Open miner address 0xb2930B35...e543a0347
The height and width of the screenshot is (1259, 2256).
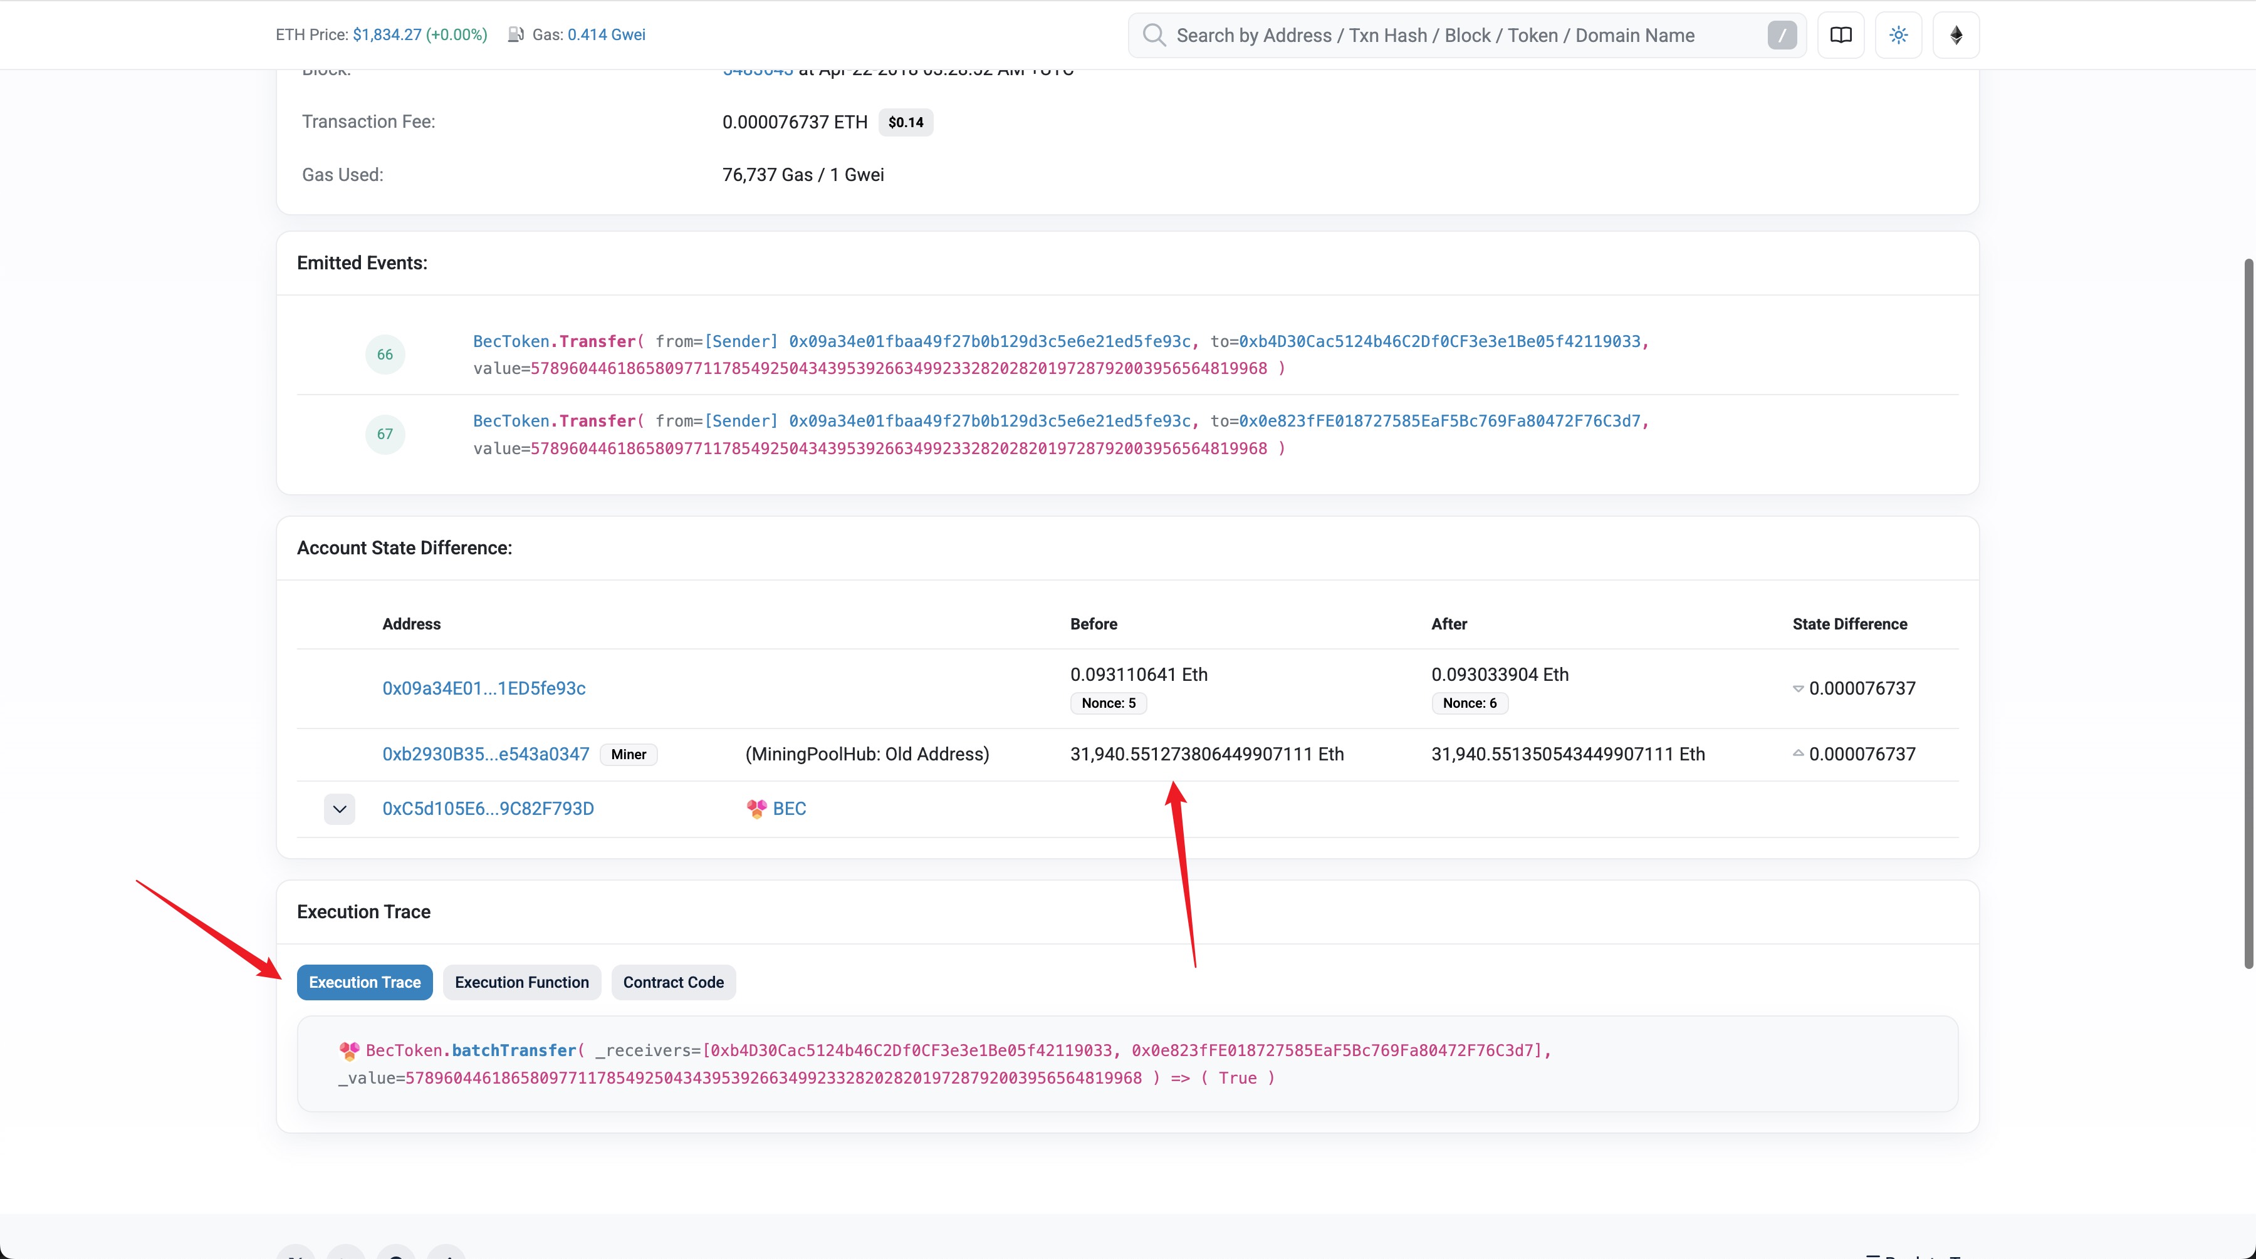[x=486, y=754]
